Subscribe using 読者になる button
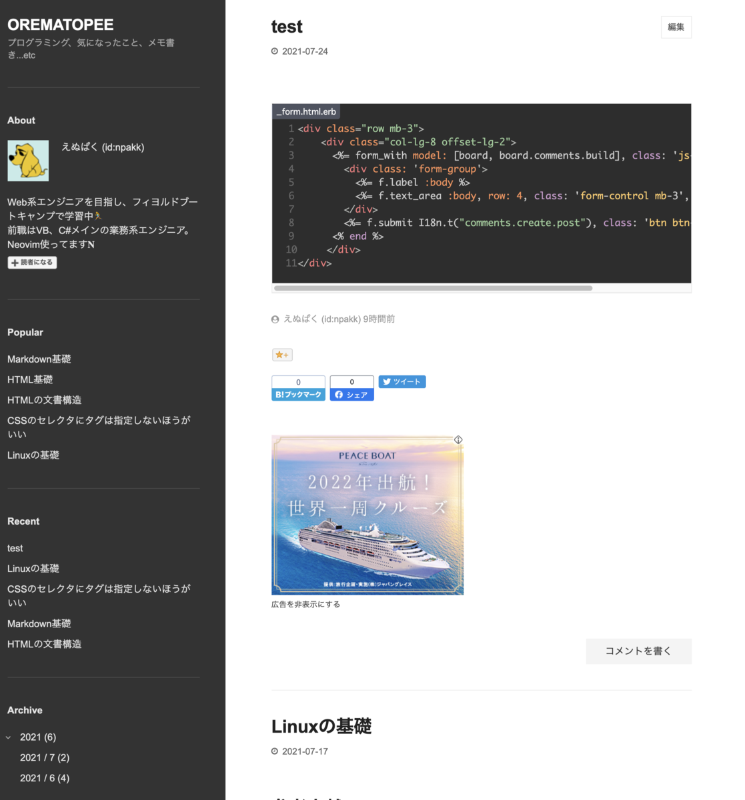Image resolution: width=745 pixels, height=800 pixels. 32,263
